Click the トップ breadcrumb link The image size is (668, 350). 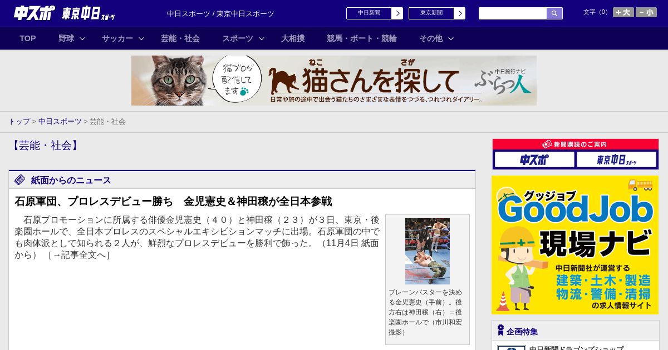point(19,122)
